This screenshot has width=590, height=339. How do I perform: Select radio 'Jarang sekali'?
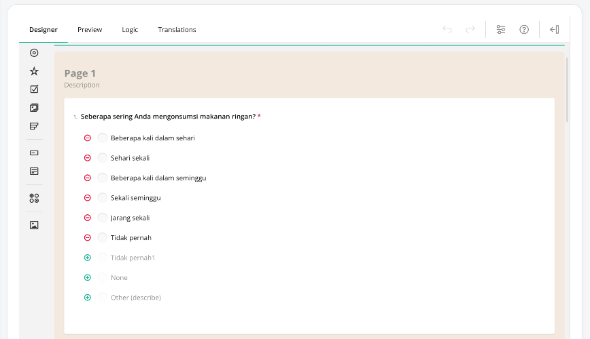pyautogui.click(x=103, y=218)
